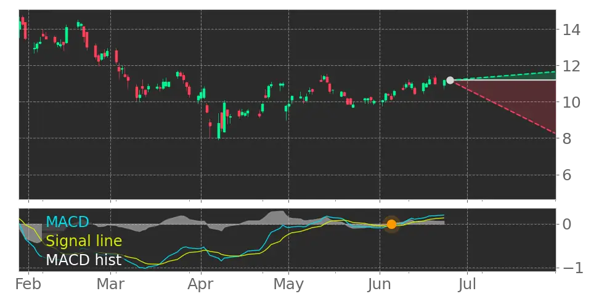Click the price label '8'
This screenshot has height=299, width=599.
coord(567,138)
